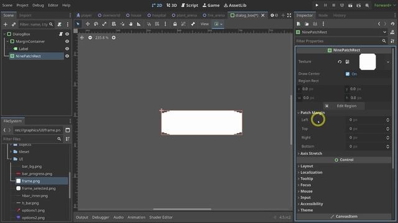Expand the Layout section
Viewport: 398px width, 223px height.
point(307,166)
